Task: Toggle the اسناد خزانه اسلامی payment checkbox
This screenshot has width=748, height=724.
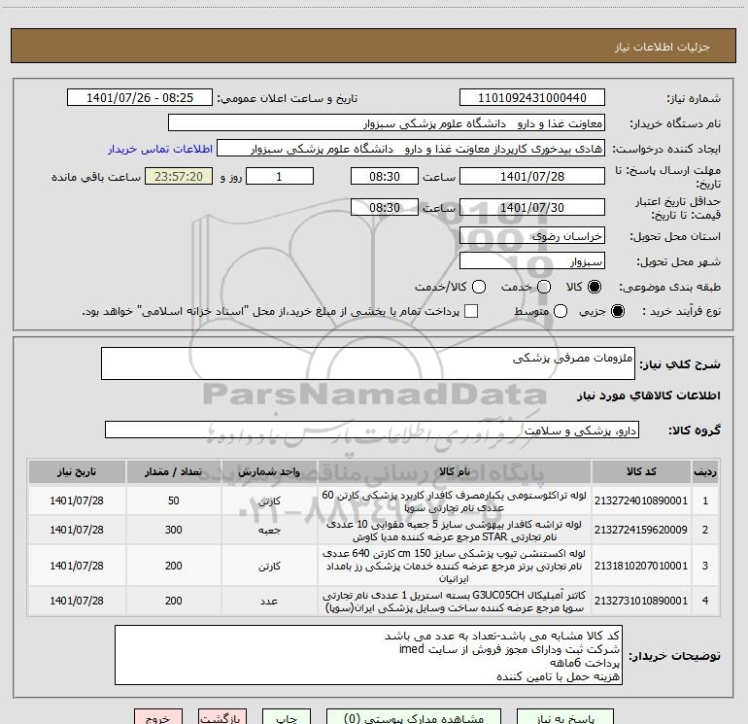Action: point(471,311)
